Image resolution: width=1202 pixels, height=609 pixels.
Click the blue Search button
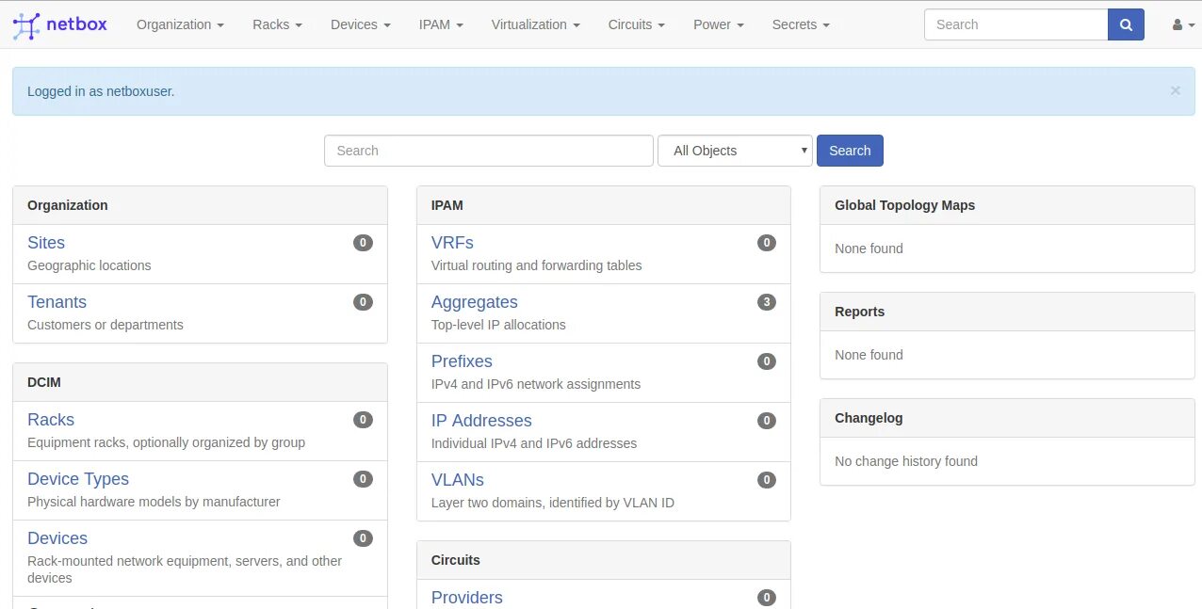(x=850, y=151)
